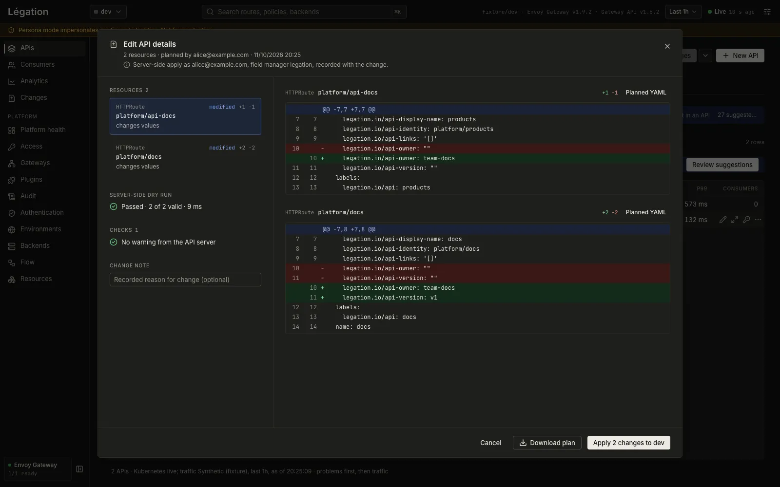
Task: Click the Plugins puzzle icon
Action: pyautogui.click(x=12, y=180)
